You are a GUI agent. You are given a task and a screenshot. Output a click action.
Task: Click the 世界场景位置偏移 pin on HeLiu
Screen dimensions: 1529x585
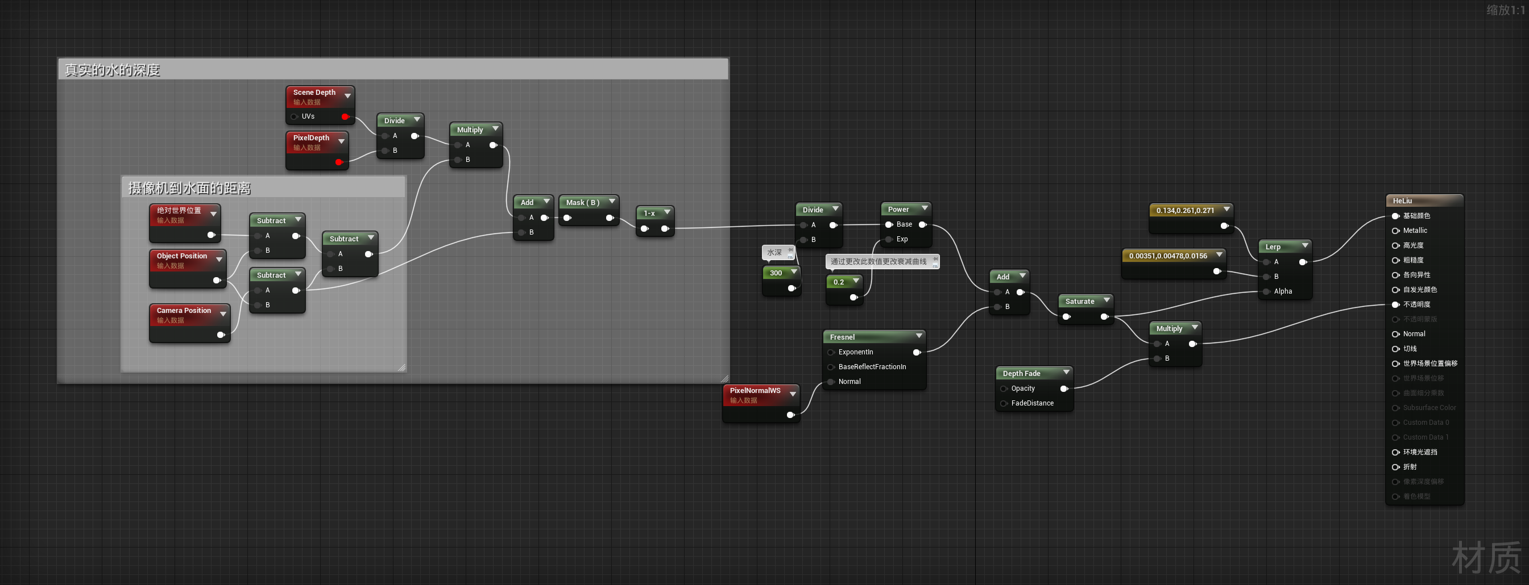[1395, 364]
